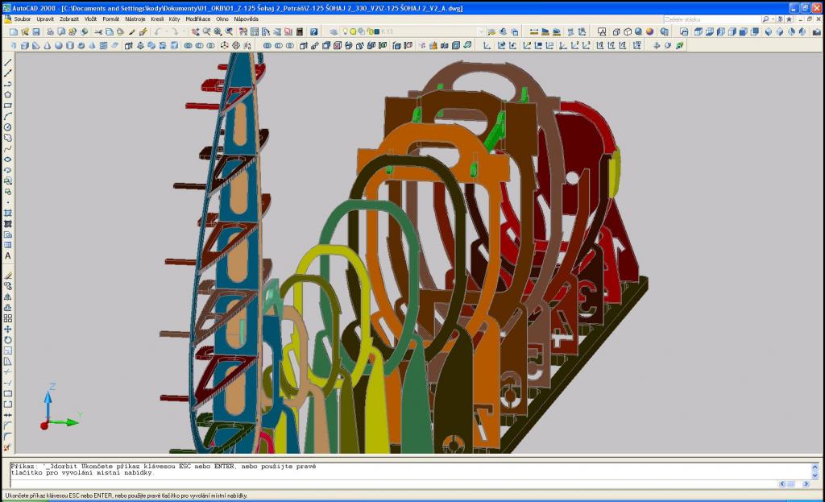Screen dimensions: 825x502
Task: Open the Undo history dropdown arrow
Action: click(168, 31)
